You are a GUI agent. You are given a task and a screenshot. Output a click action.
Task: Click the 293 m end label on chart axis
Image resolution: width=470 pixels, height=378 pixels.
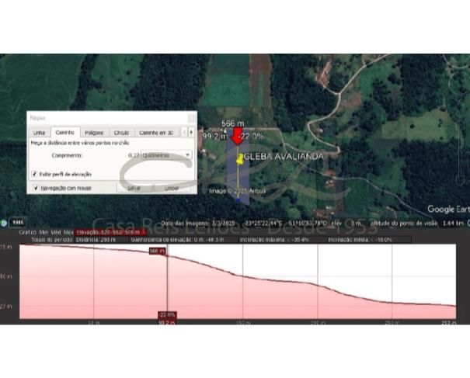point(449,322)
